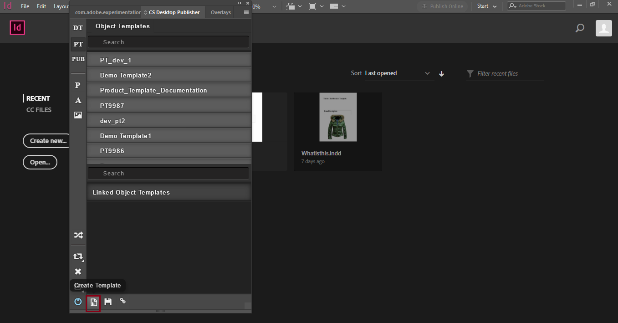Image resolution: width=618 pixels, height=323 pixels.
Task: Open the Whatisthis.indd thumbnail
Action: (x=338, y=117)
